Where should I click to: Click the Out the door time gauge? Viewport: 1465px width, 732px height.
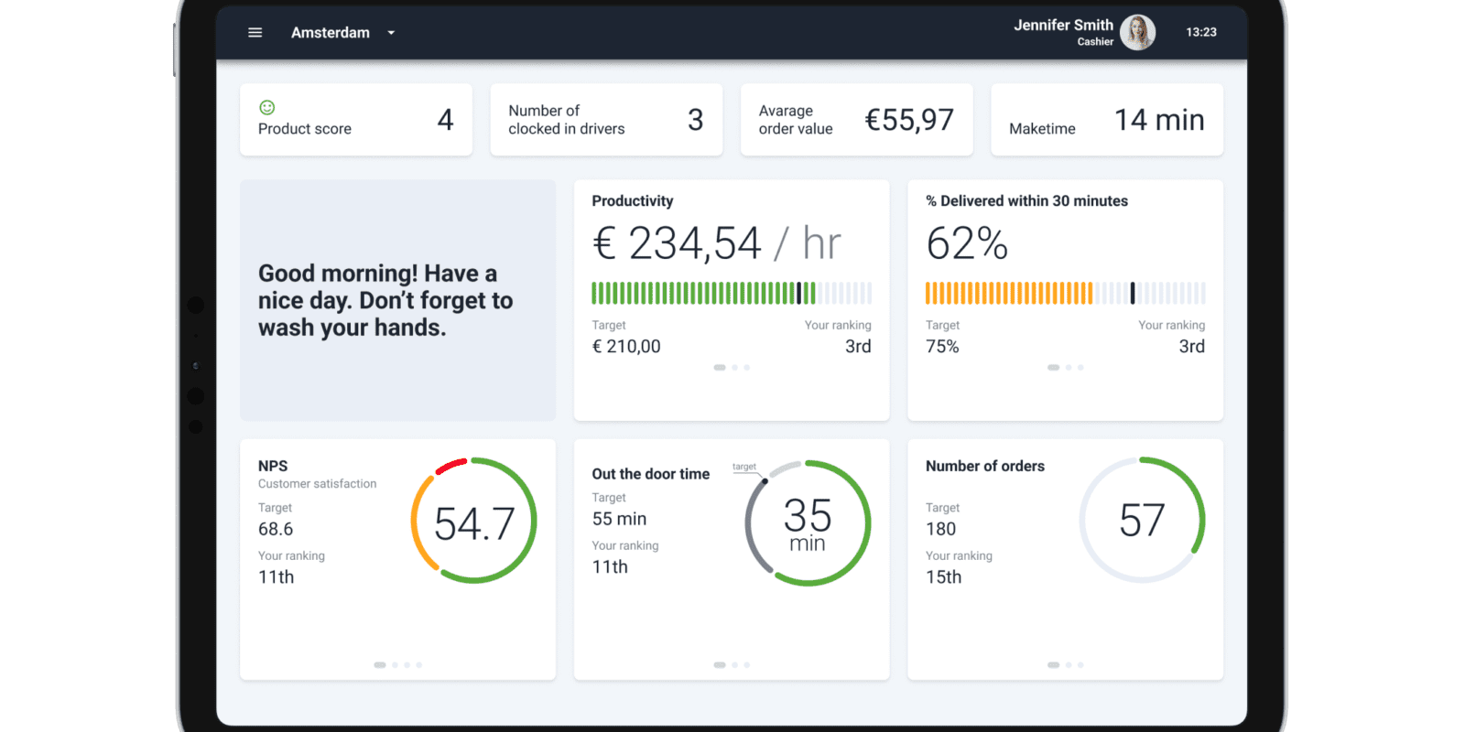coord(808,523)
